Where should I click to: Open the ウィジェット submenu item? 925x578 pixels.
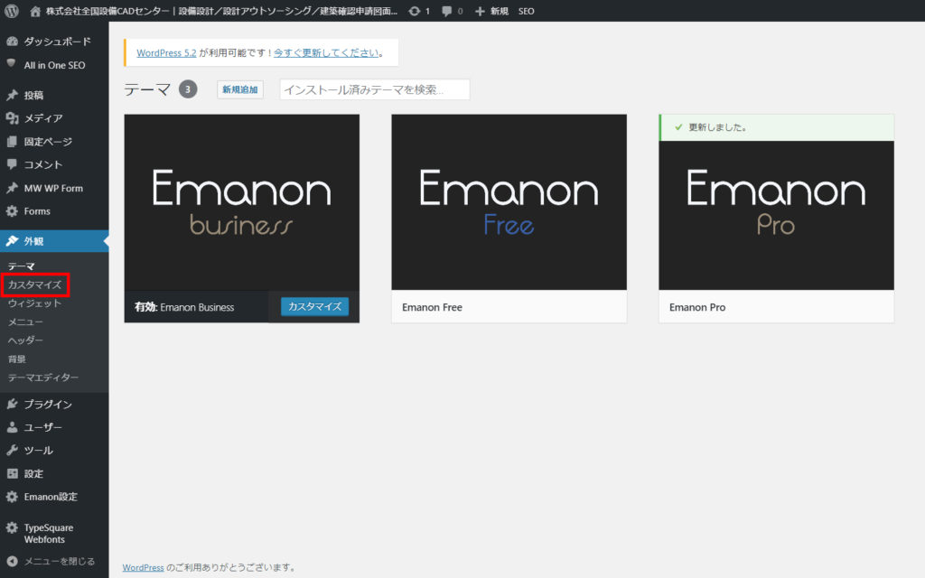35,303
